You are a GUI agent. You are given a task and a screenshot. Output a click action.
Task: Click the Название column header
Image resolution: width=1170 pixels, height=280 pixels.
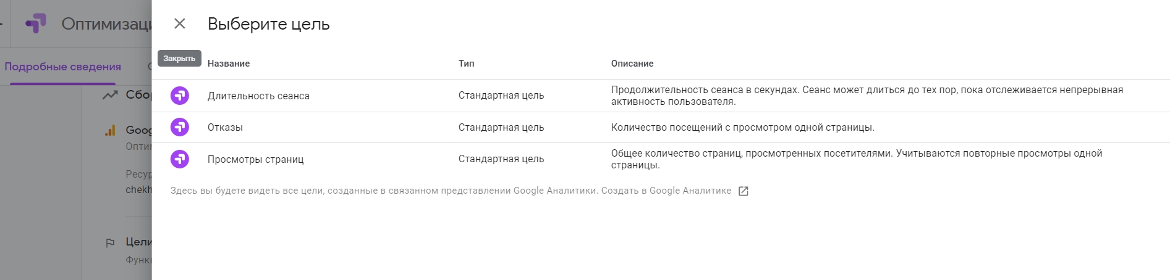point(229,64)
